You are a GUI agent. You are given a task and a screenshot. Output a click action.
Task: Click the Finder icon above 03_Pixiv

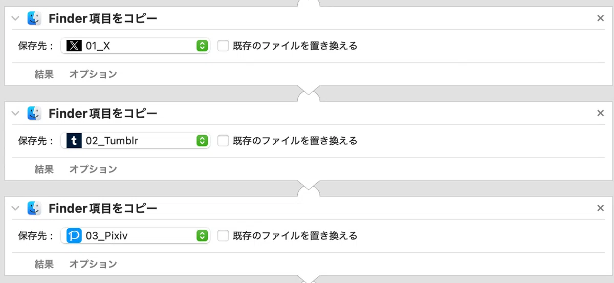click(34, 208)
